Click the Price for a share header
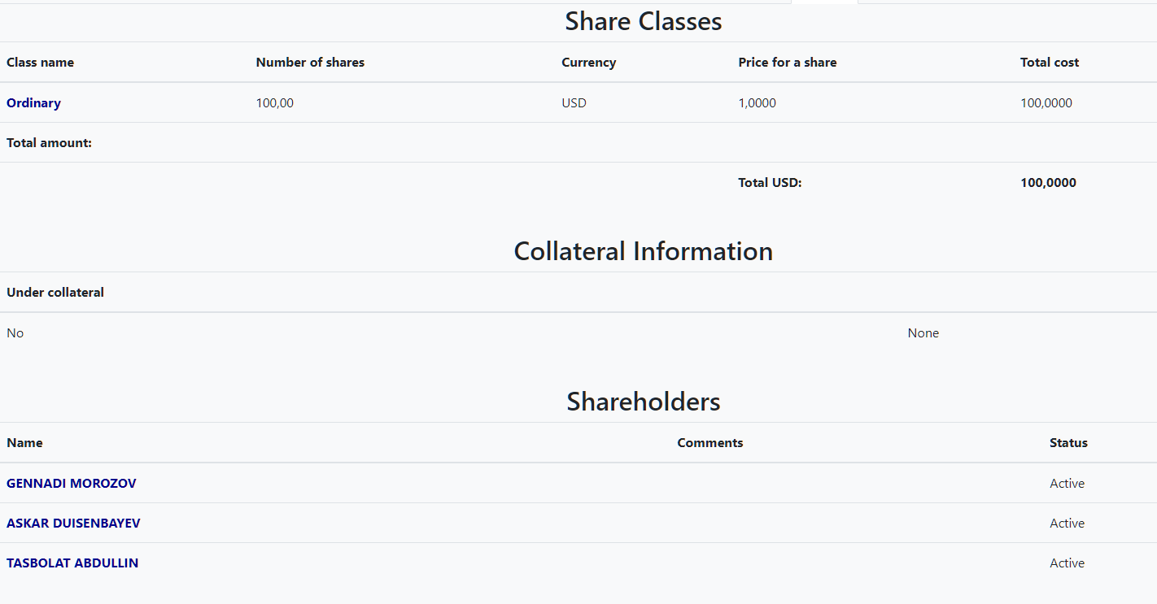Image resolution: width=1157 pixels, height=604 pixels. click(787, 63)
